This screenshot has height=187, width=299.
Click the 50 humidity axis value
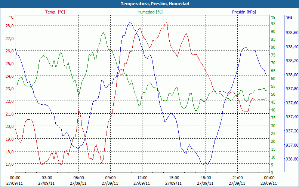pos(273,94)
